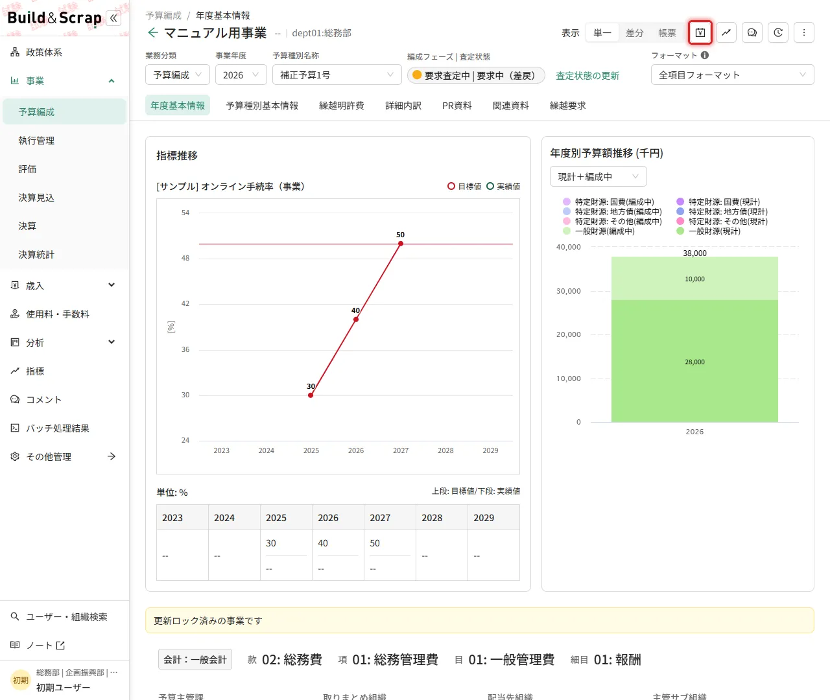Expand the 分析 sidebar section chevron

coord(112,342)
